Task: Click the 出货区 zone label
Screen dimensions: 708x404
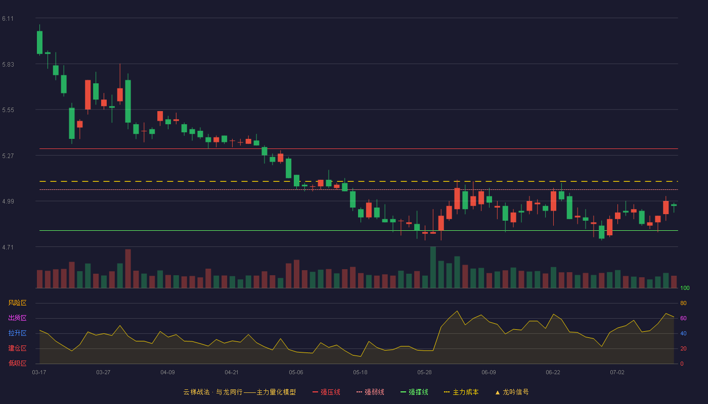Action: pyautogui.click(x=17, y=318)
